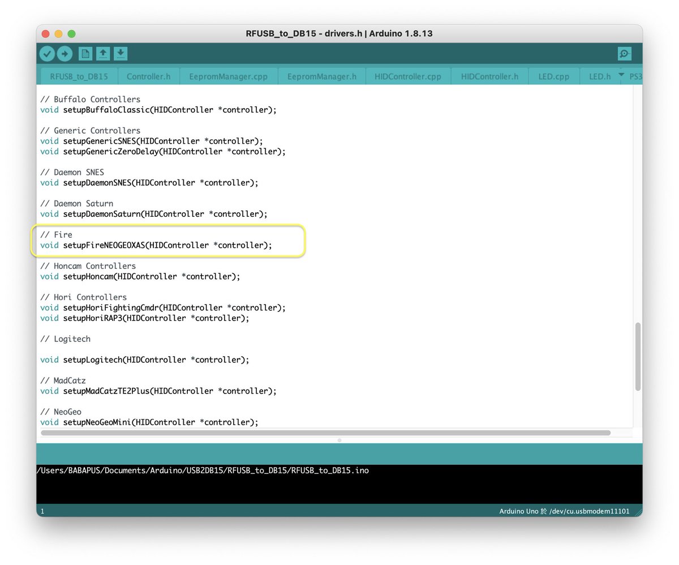Image resolution: width=679 pixels, height=565 pixels.
Task: Click the console output file path
Action: pos(203,470)
